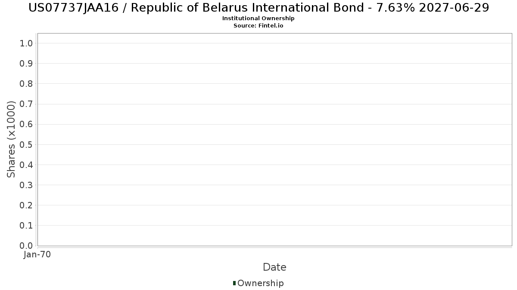517x290 pixels.
Task: Click the Jan-70 date tick label
Action: point(37,255)
